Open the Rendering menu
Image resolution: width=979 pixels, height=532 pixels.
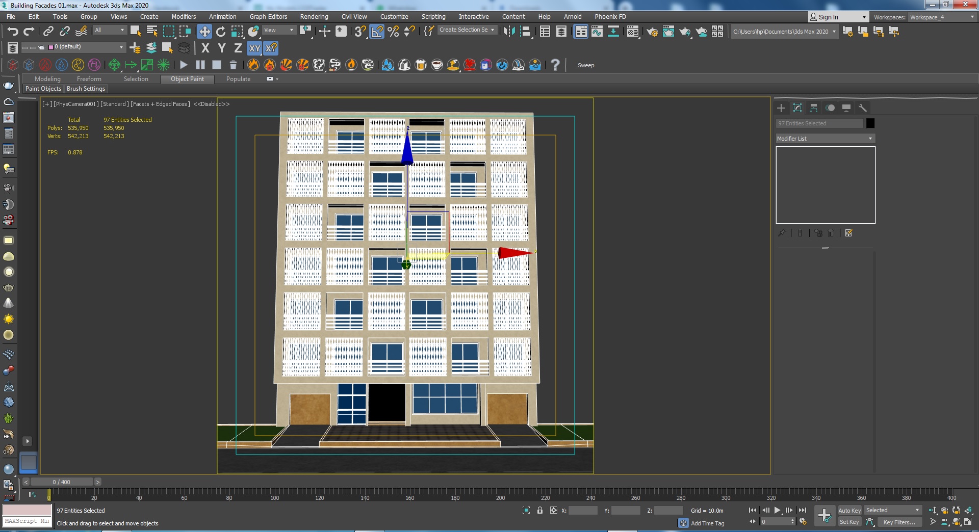(314, 17)
